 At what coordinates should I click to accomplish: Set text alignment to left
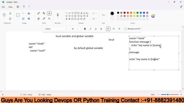(x=108, y=29)
